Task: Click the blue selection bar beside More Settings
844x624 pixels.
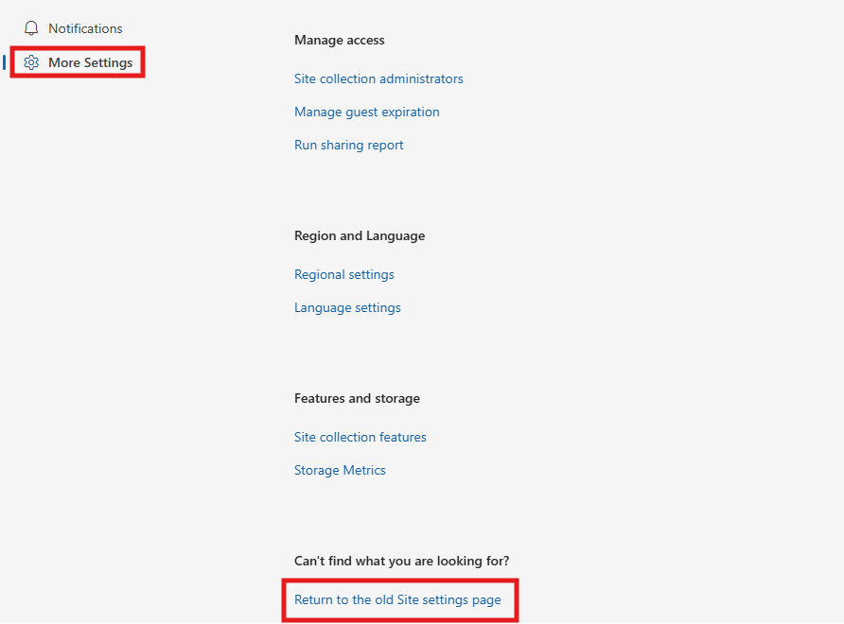Action: [x=5, y=62]
